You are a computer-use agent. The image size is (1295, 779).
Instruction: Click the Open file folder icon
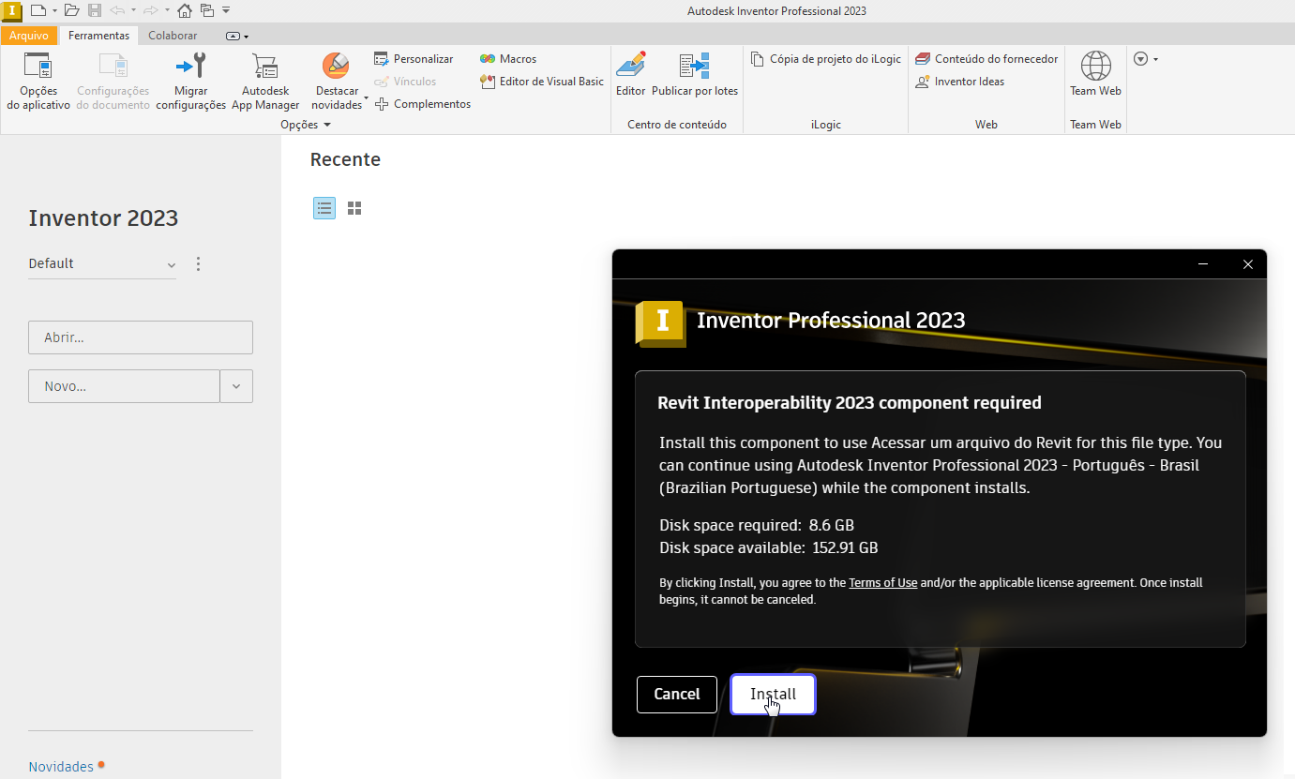tap(71, 10)
